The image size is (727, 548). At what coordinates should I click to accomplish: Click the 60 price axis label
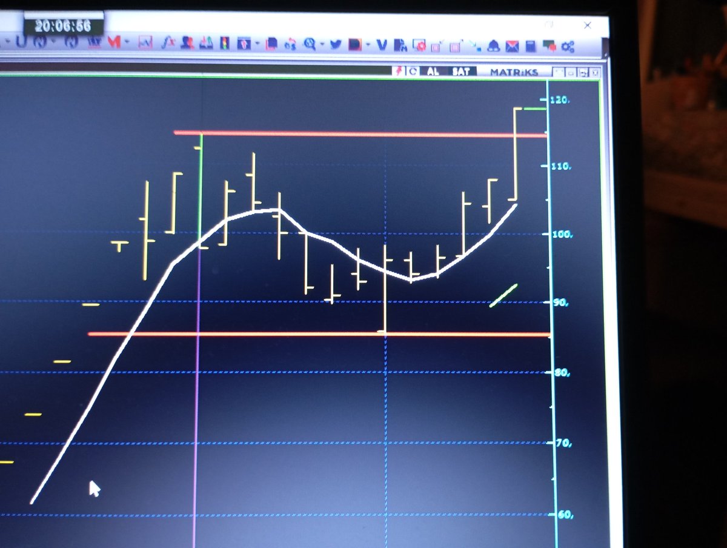[565, 515]
